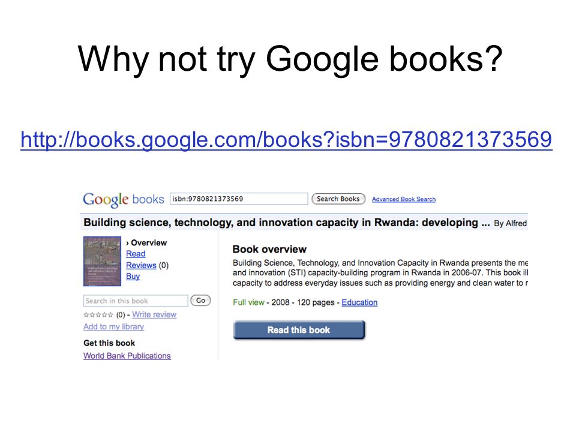Viewport: 576px width, 432px height.
Task: Click the Full view label
Action: click(x=248, y=302)
